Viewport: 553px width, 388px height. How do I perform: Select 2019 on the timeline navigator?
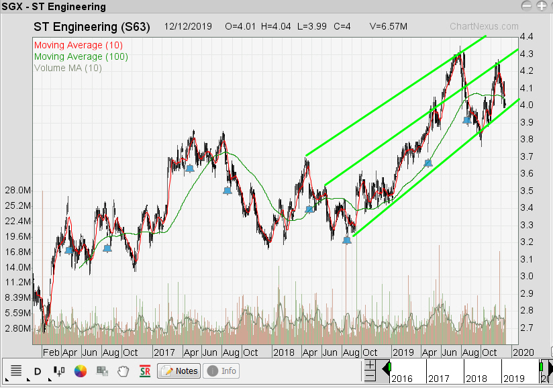514,379
